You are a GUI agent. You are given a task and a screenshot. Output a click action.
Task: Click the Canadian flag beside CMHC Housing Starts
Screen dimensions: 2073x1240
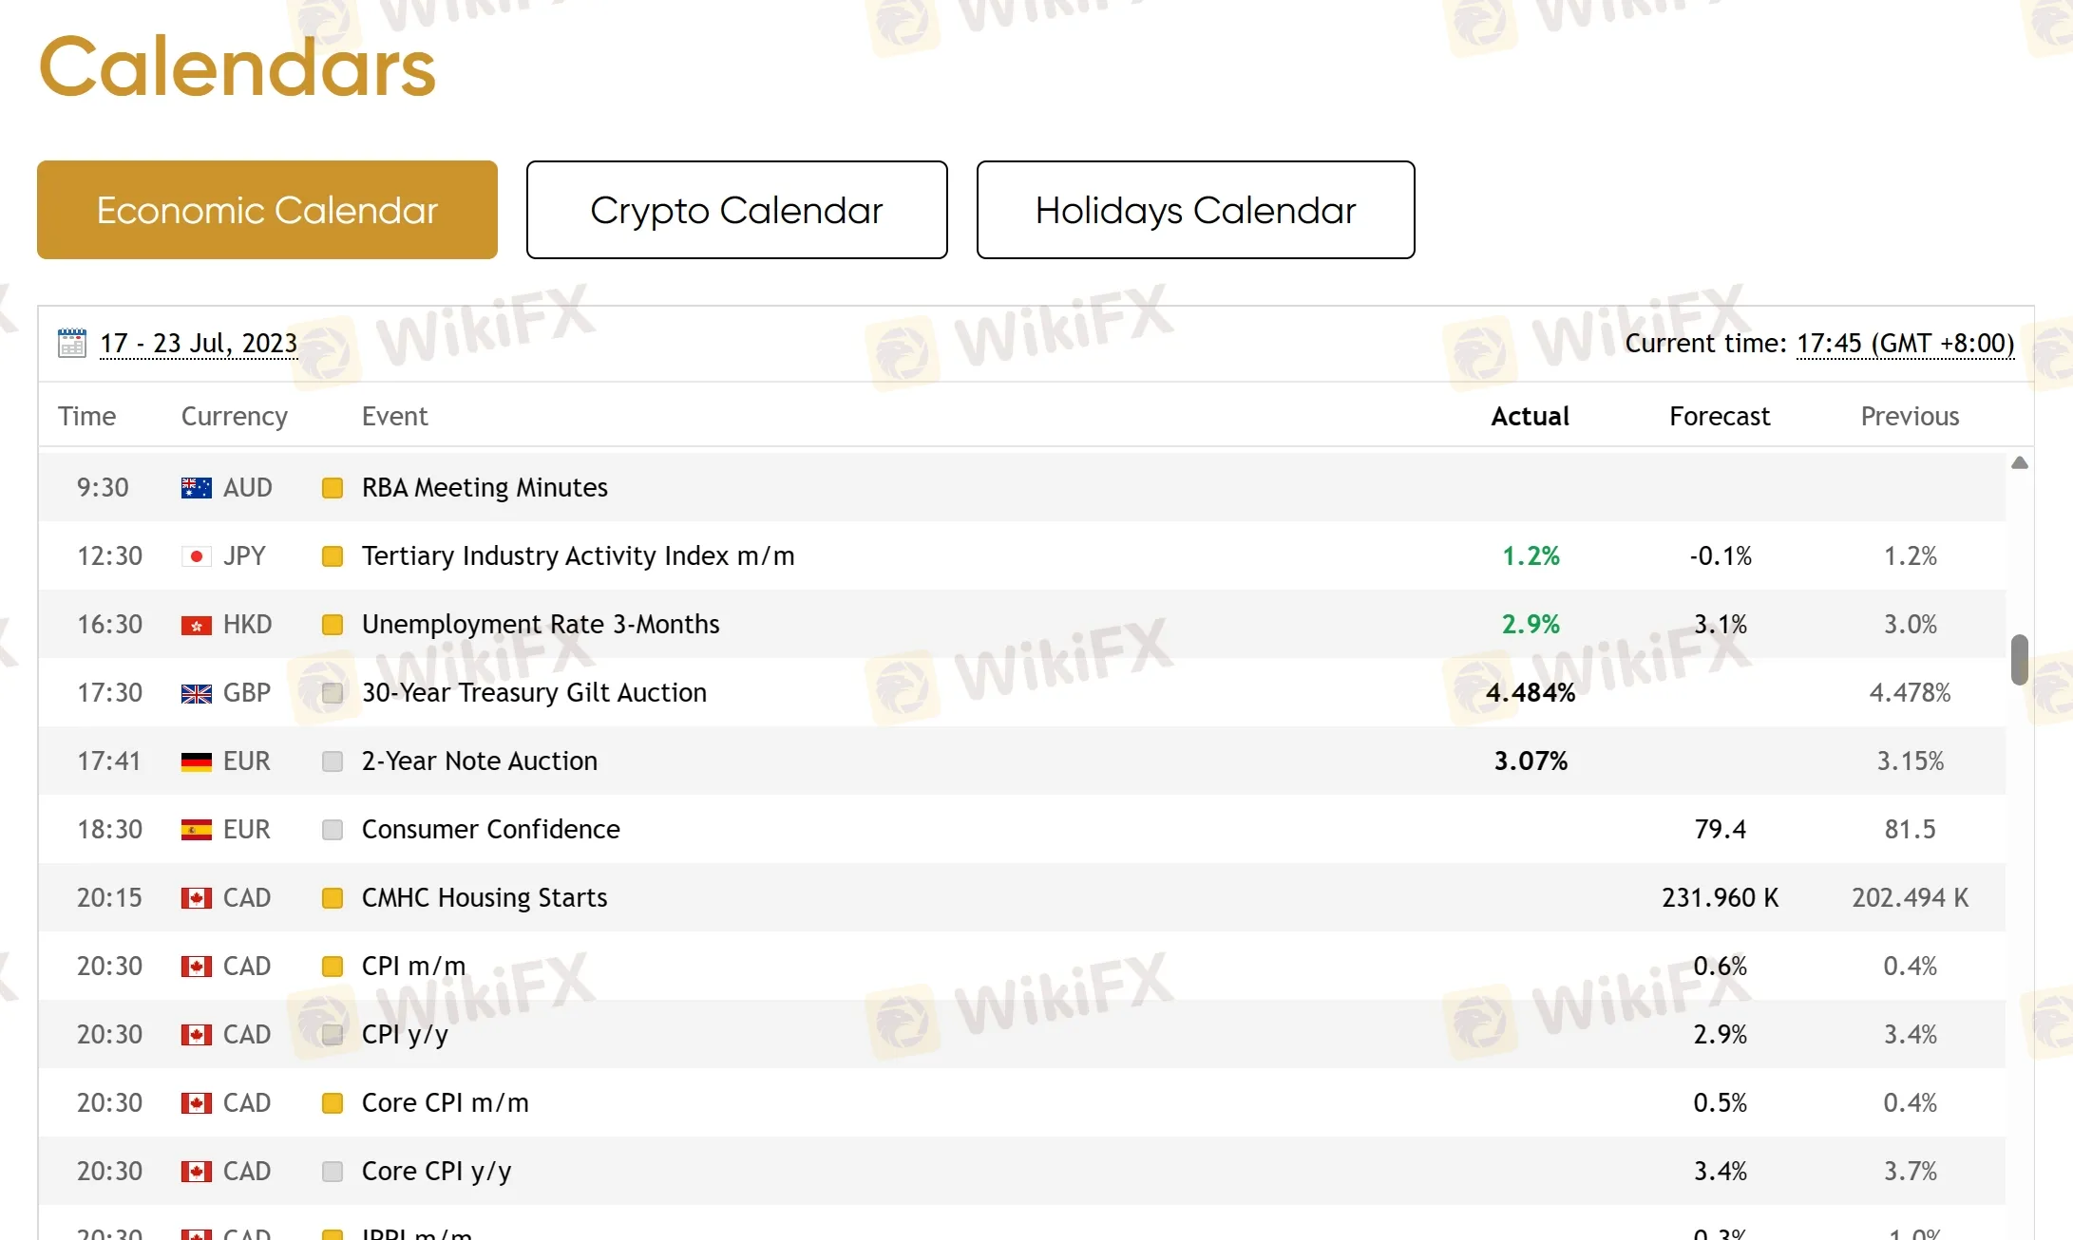coord(195,897)
